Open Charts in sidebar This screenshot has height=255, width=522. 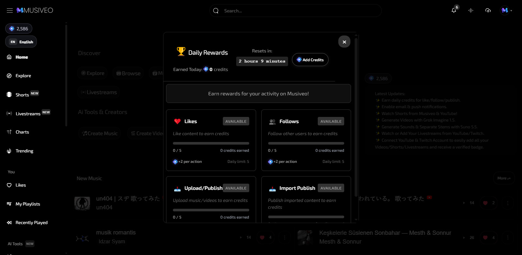click(22, 132)
